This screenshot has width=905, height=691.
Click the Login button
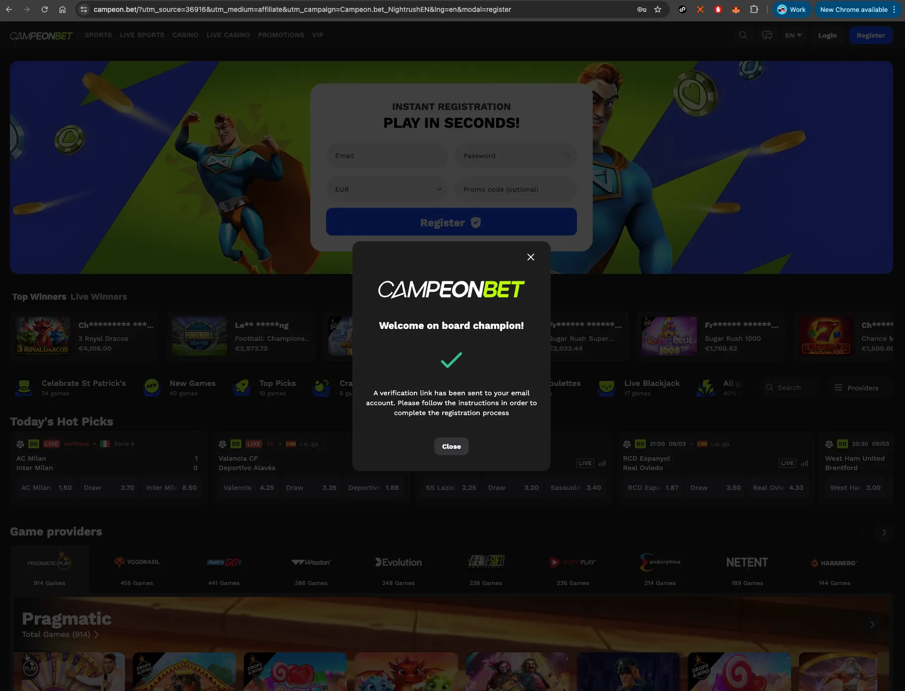pyautogui.click(x=827, y=35)
